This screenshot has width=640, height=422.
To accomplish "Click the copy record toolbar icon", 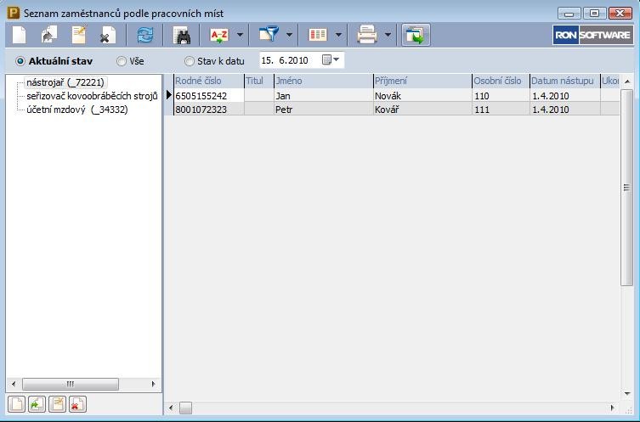I will click(49, 35).
